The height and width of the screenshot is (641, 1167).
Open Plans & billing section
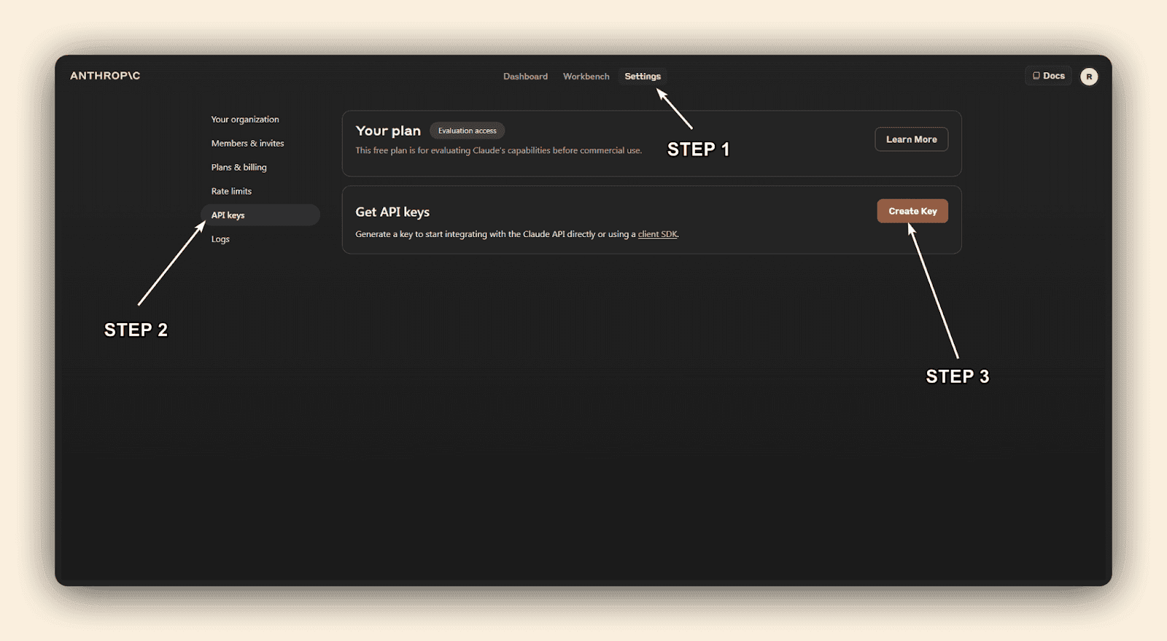(x=239, y=168)
